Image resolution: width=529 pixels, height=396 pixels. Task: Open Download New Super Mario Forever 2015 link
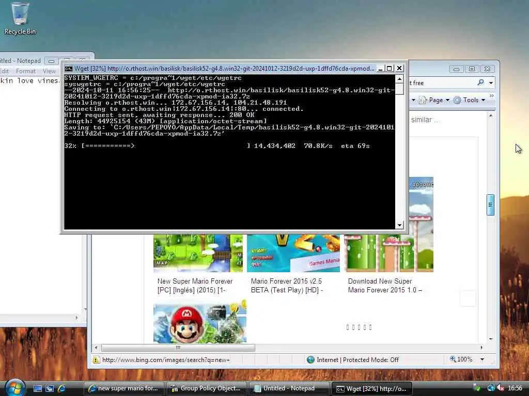pos(384,286)
